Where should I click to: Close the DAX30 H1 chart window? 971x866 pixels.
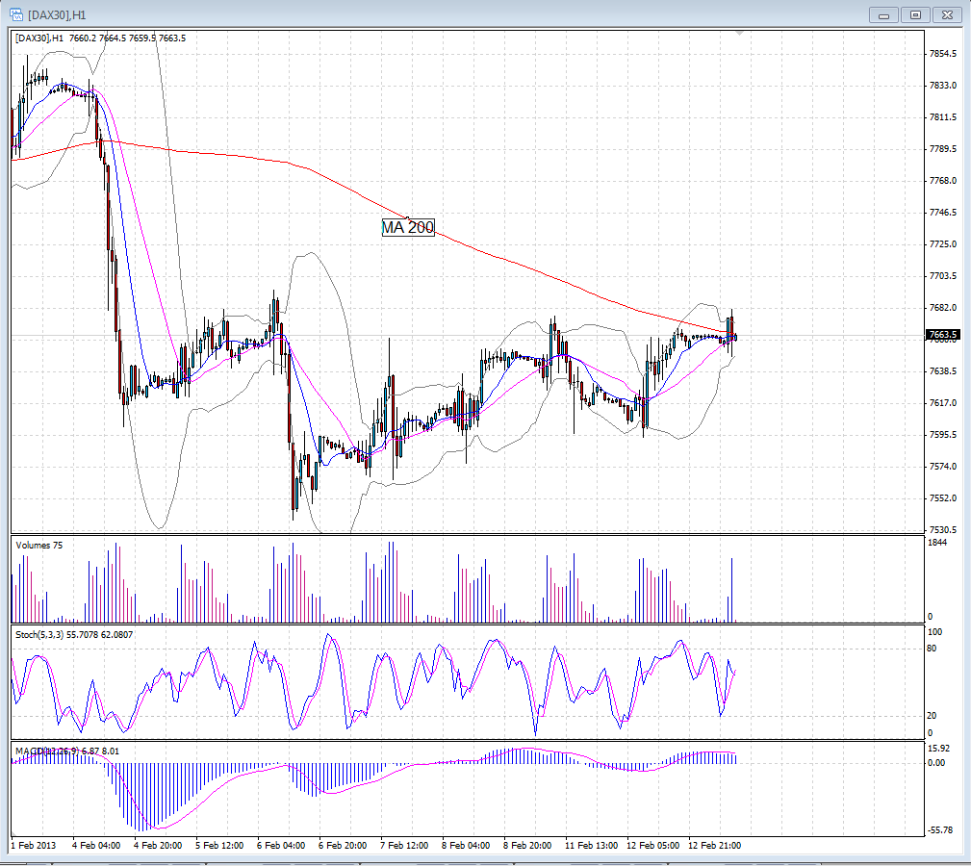click(x=947, y=14)
